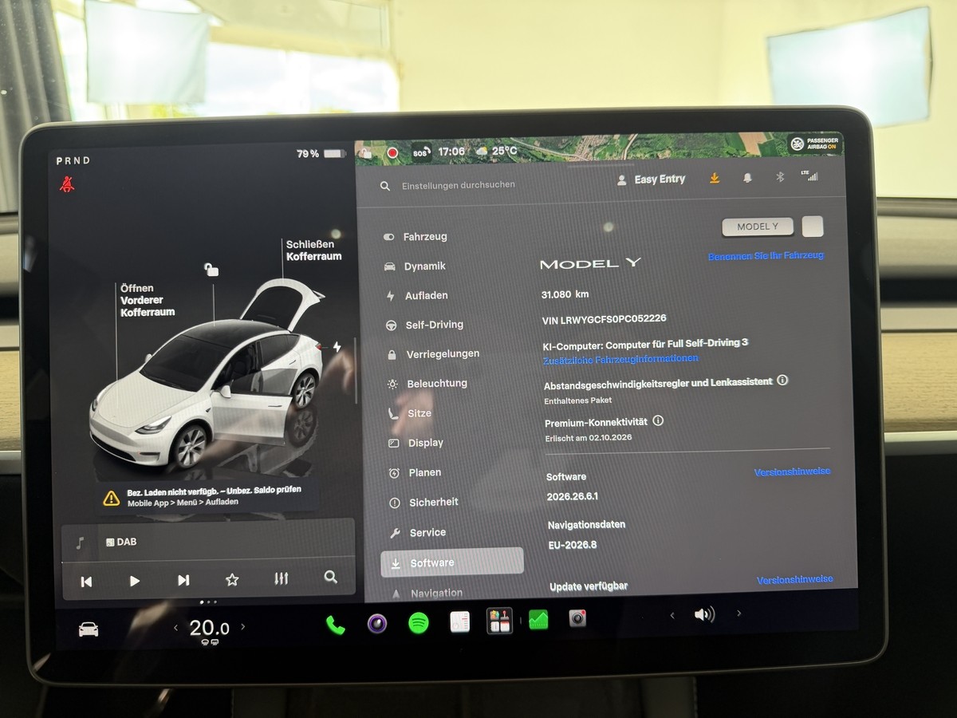
Task: Tap the unlock icon above the car
Action: click(x=211, y=270)
